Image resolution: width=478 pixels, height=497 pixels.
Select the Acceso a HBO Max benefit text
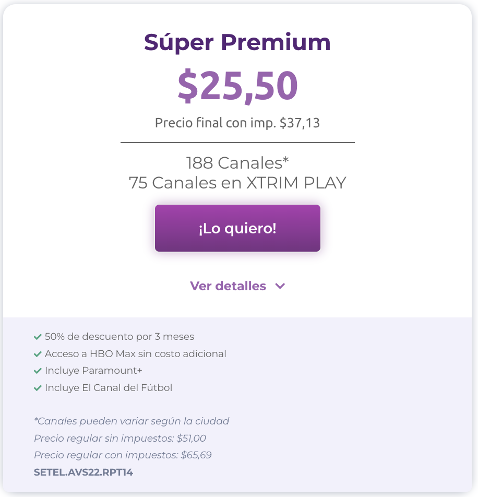(136, 353)
